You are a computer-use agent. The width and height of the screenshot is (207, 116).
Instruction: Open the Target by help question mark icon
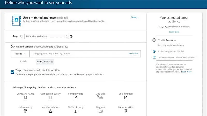coord(71,36)
